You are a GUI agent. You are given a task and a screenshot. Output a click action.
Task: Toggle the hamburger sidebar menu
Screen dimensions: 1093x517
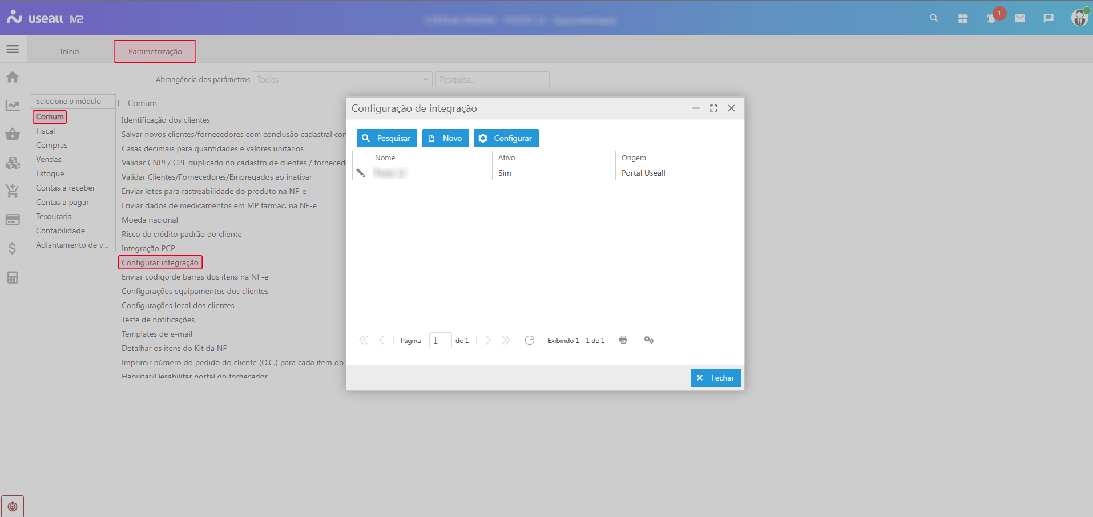coord(13,49)
